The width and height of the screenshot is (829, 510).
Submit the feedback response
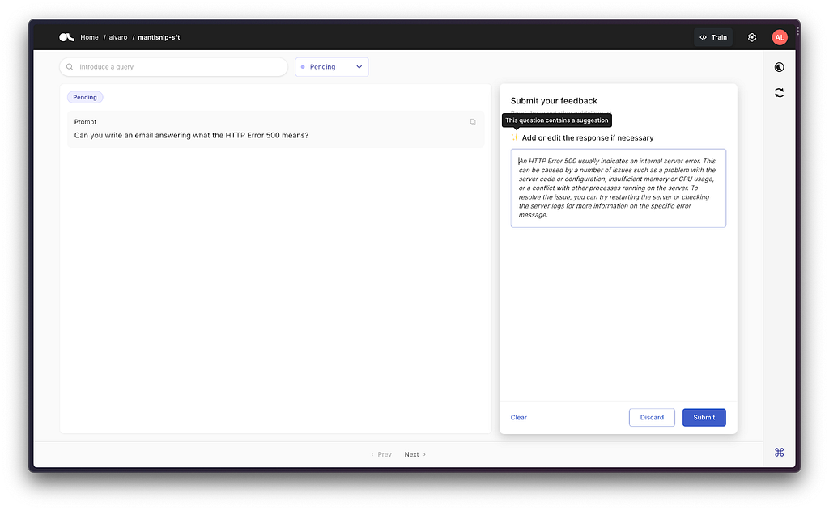704,417
